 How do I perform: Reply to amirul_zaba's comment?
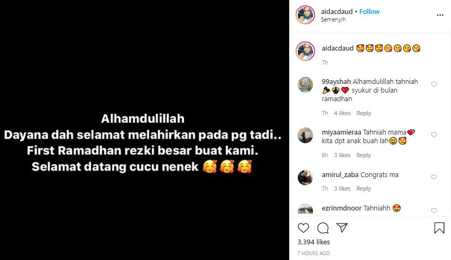[364, 188]
